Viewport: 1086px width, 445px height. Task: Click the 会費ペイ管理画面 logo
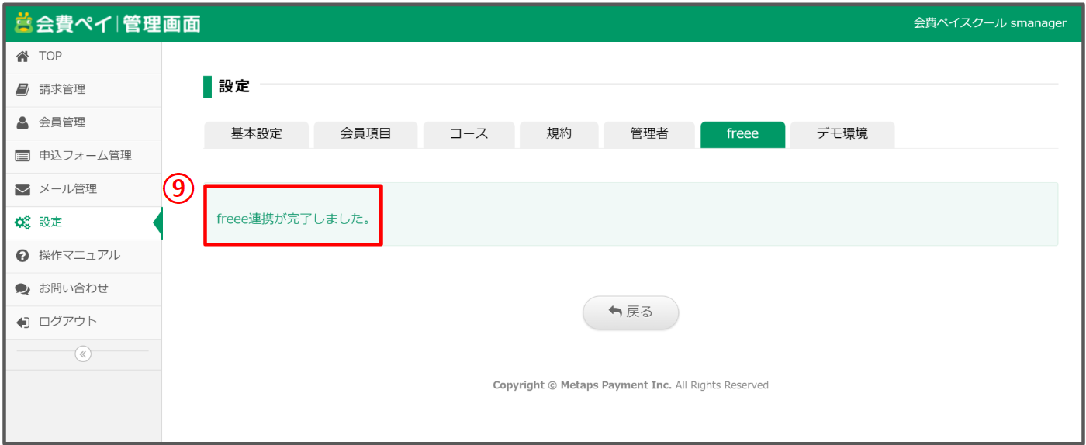(108, 24)
